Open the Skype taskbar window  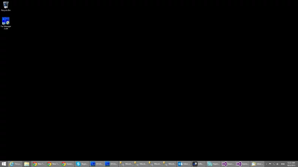pos(82,164)
